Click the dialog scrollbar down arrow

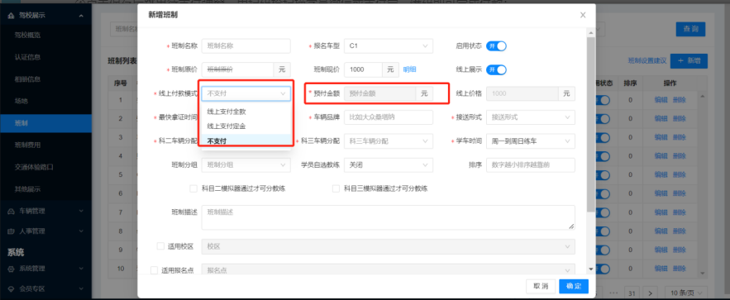tap(591, 269)
